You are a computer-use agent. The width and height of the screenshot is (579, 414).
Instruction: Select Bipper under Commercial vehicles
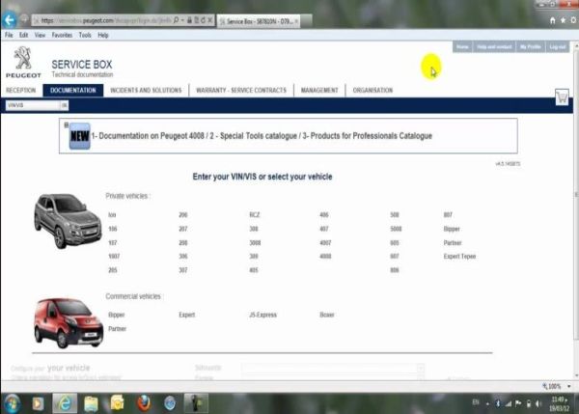point(117,315)
